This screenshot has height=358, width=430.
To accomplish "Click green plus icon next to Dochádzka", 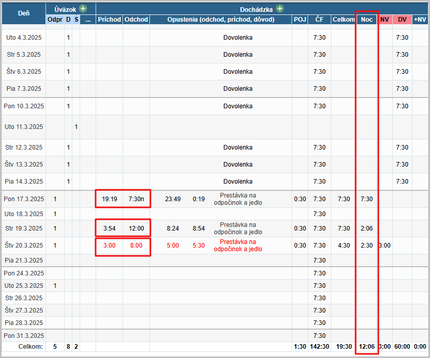I will 280,9.
